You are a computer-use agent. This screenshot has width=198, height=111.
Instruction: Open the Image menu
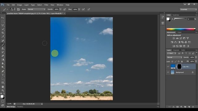tap(19, 5)
